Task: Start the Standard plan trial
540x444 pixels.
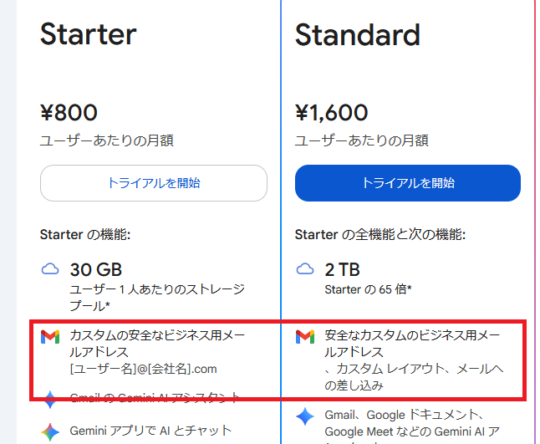Action: 408,183
